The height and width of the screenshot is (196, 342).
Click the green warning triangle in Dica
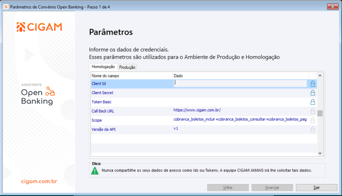[x=95, y=171]
